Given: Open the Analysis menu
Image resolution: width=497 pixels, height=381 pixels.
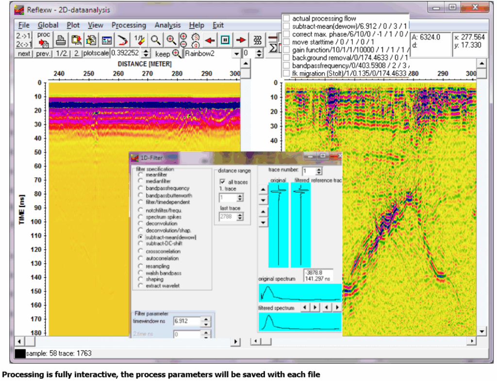Looking at the screenshot, I should (x=167, y=25).
